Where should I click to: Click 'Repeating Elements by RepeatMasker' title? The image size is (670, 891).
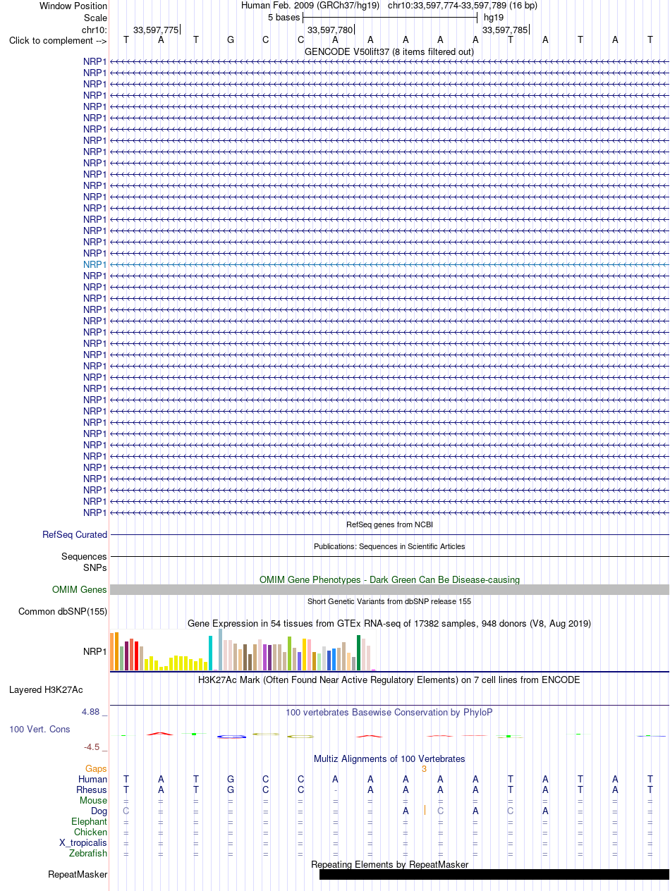pyautogui.click(x=389, y=864)
